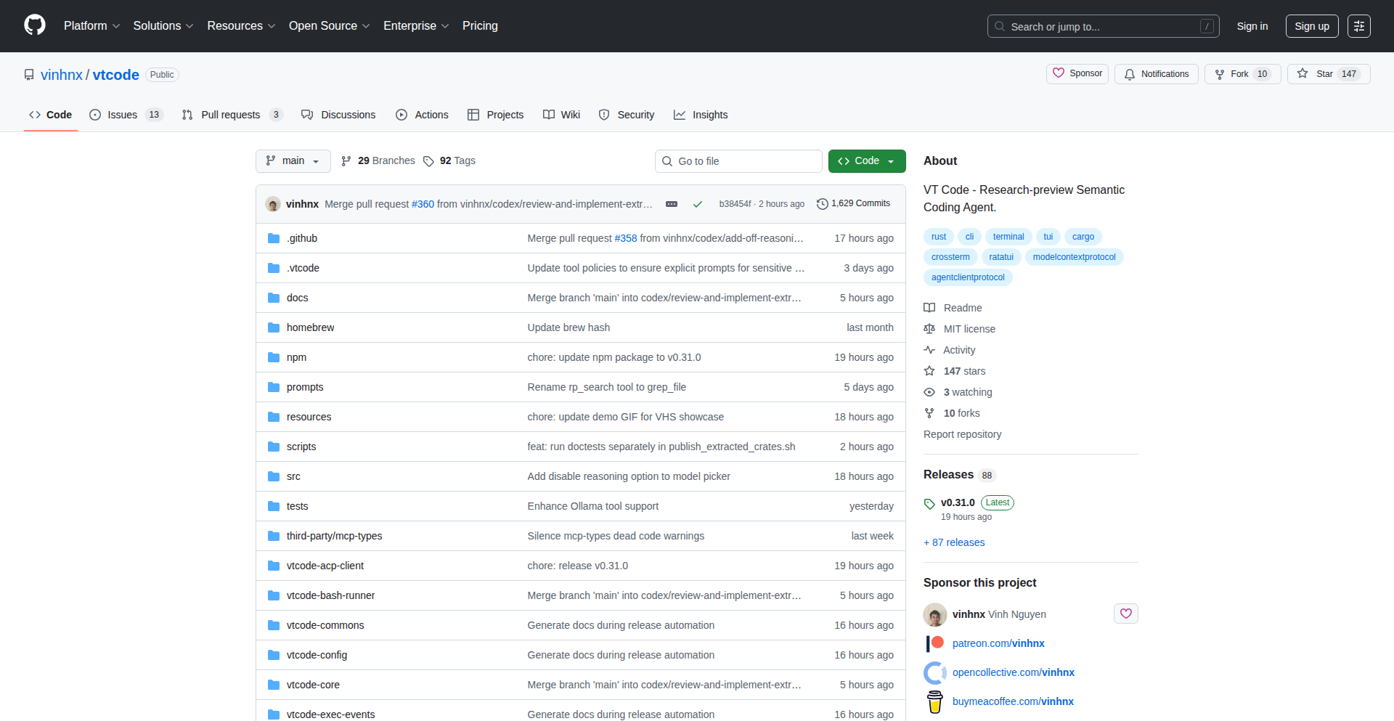View 29 Branches link
The height and width of the screenshot is (721, 1394).
coord(378,161)
